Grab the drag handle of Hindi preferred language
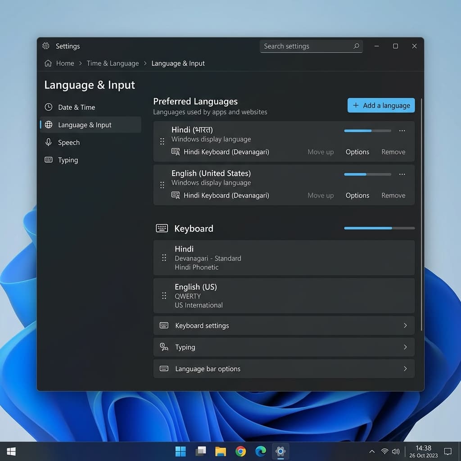 [162, 141]
